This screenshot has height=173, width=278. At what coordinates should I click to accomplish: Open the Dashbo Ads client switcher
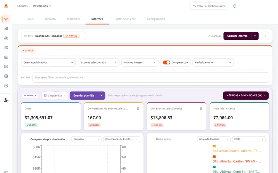pos(42,6)
